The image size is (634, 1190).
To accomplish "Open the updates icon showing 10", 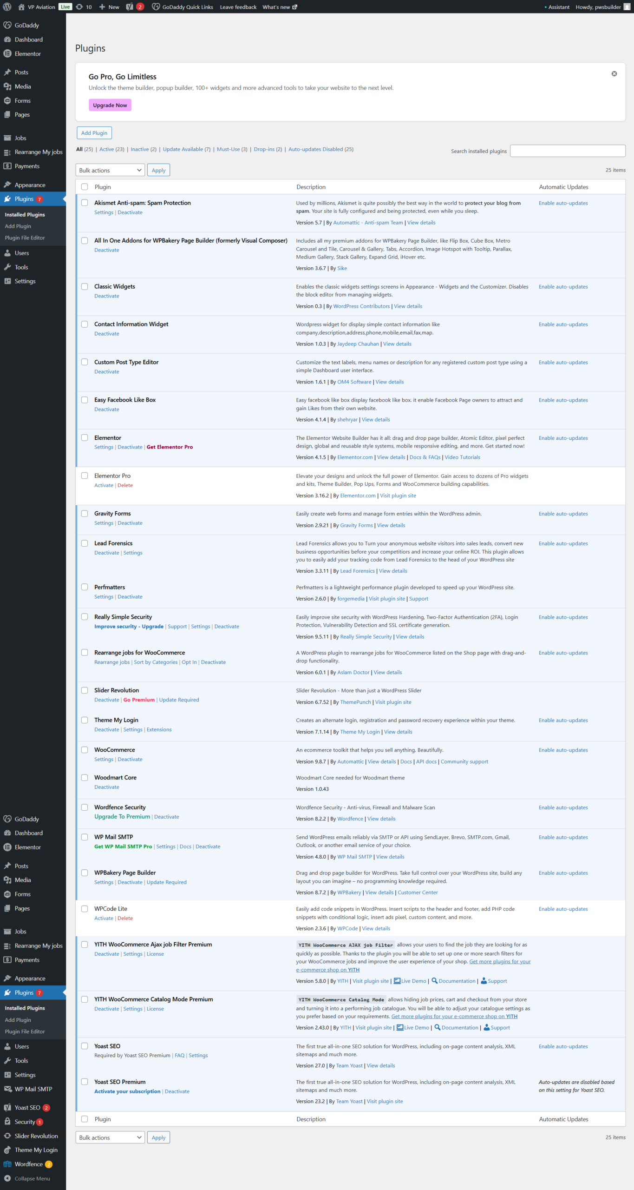I will click(x=79, y=7).
